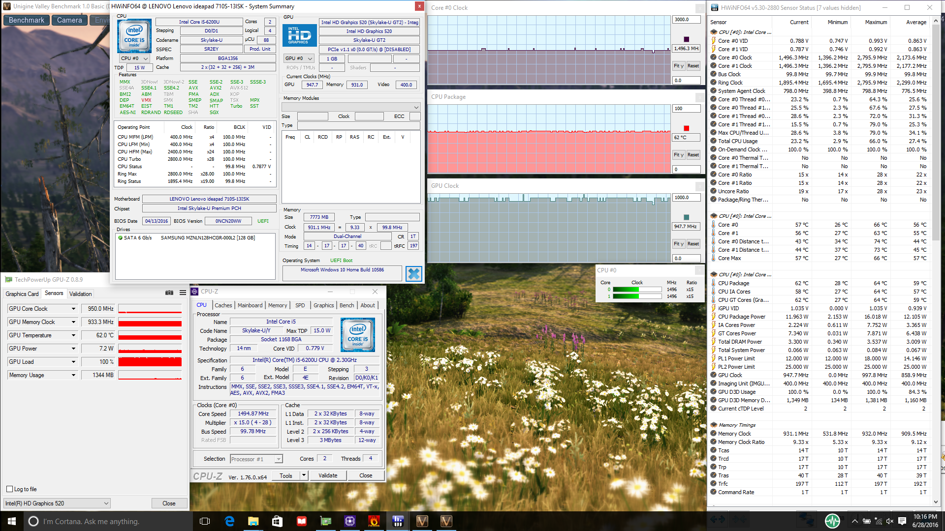Click the Core #0 Clock max value field
Screen dimensions: 945x531
point(686,20)
